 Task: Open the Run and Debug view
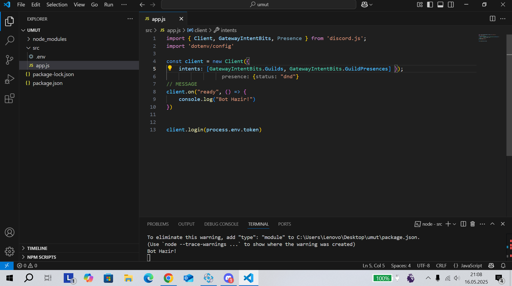click(10, 79)
